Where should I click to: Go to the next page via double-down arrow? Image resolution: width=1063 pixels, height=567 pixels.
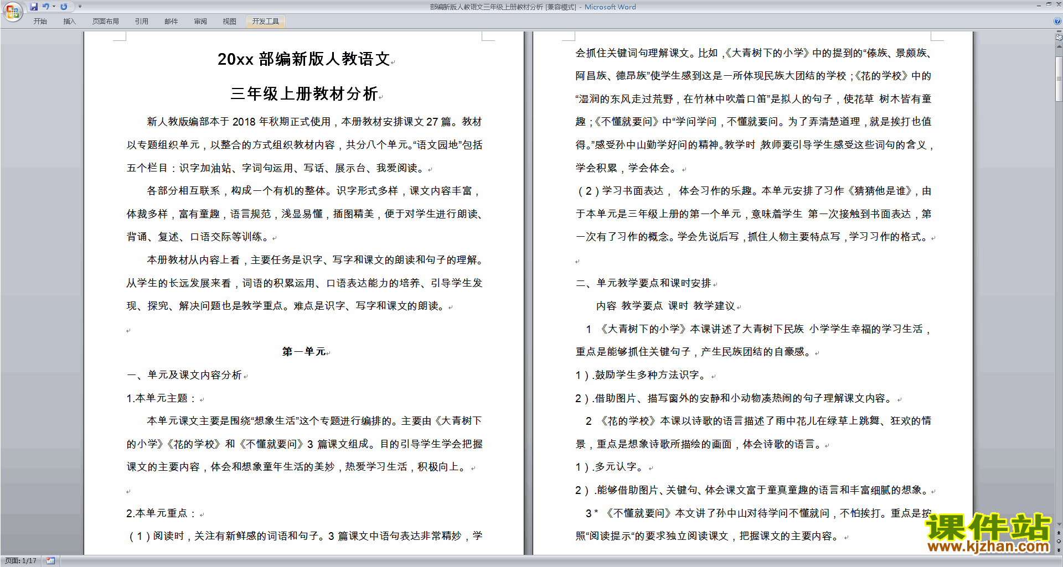(1059, 549)
